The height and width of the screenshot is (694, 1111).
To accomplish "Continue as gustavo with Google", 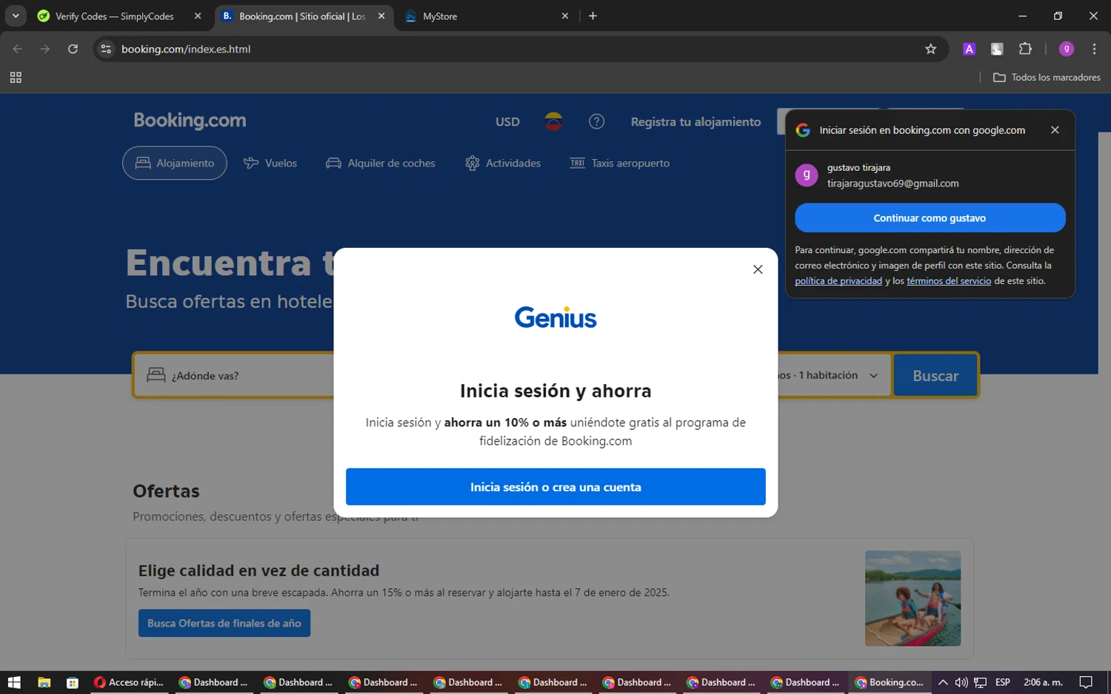I will pos(930,218).
